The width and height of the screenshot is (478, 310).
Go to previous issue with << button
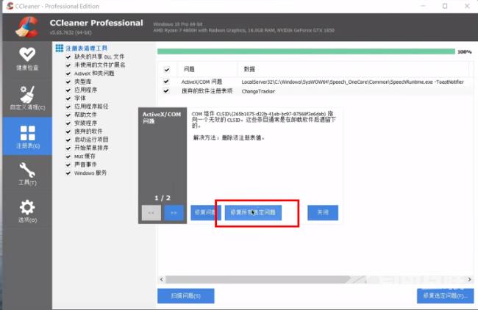[x=151, y=212]
